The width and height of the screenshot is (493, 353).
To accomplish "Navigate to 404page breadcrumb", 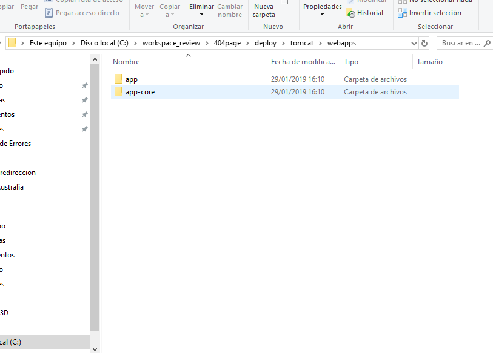I will [227, 43].
